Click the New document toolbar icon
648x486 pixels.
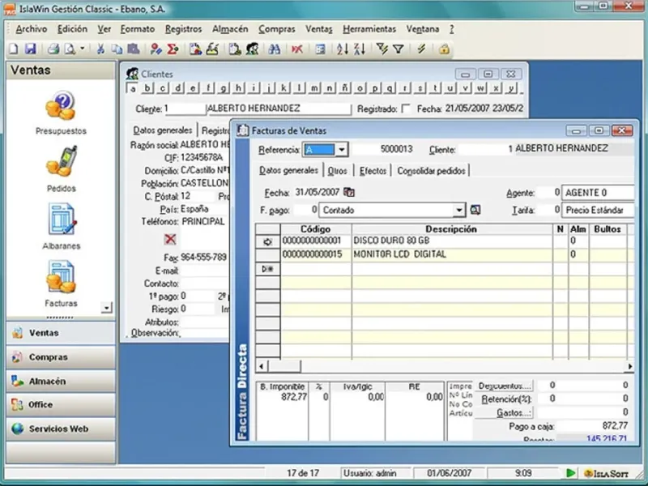pyautogui.click(x=14, y=49)
